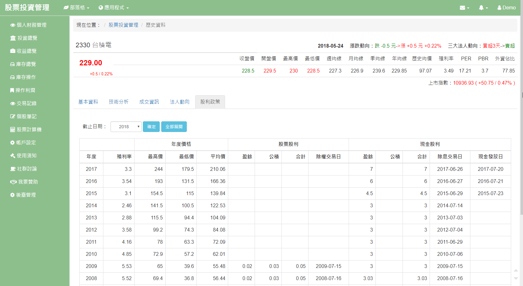The width and height of the screenshot is (523, 286).
Task: Expand the 應用程式 menu in the navbar
Action: tap(114, 8)
